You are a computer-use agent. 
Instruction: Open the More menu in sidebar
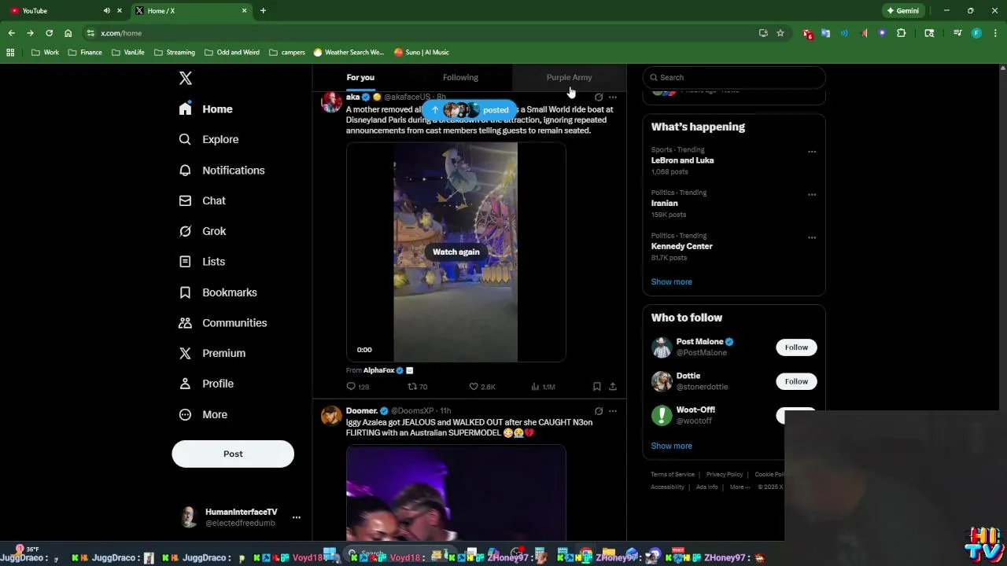204,414
